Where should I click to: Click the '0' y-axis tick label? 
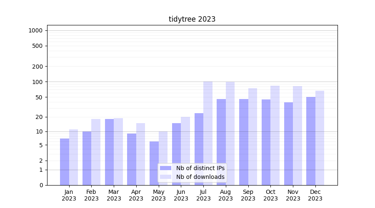pyautogui.click(x=41, y=185)
